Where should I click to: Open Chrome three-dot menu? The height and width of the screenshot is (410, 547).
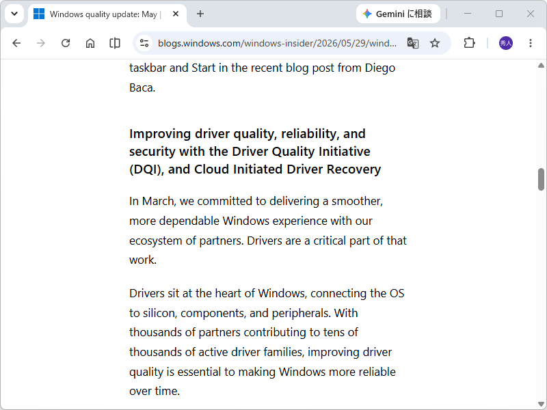[531, 43]
